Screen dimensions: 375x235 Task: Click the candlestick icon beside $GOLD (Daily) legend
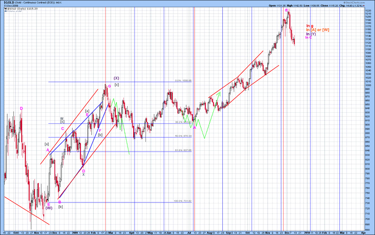click(5, 9)
